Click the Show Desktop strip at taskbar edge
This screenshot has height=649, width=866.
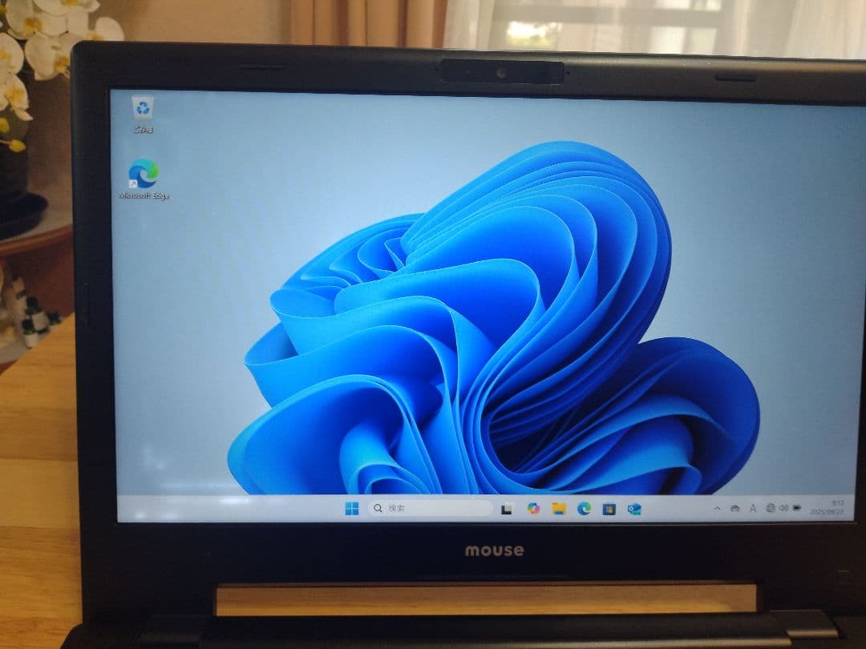(x=852, y=508)
